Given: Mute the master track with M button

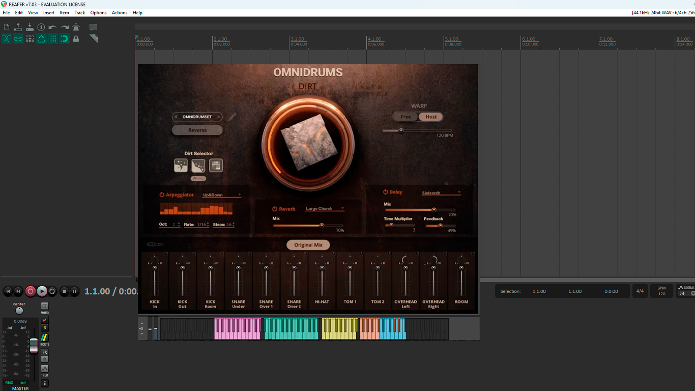Looking at the screenshot, I should coord(45,320).
